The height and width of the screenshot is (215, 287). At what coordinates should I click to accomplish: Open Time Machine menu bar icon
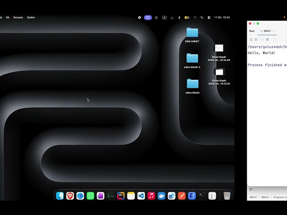157,17
